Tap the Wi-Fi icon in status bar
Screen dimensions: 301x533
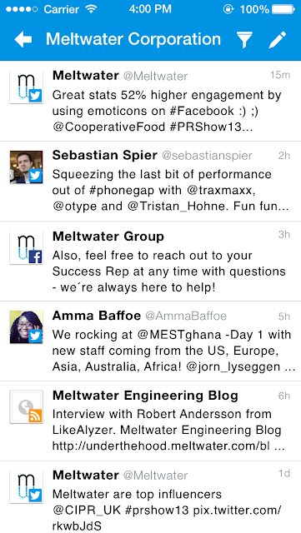91,9
